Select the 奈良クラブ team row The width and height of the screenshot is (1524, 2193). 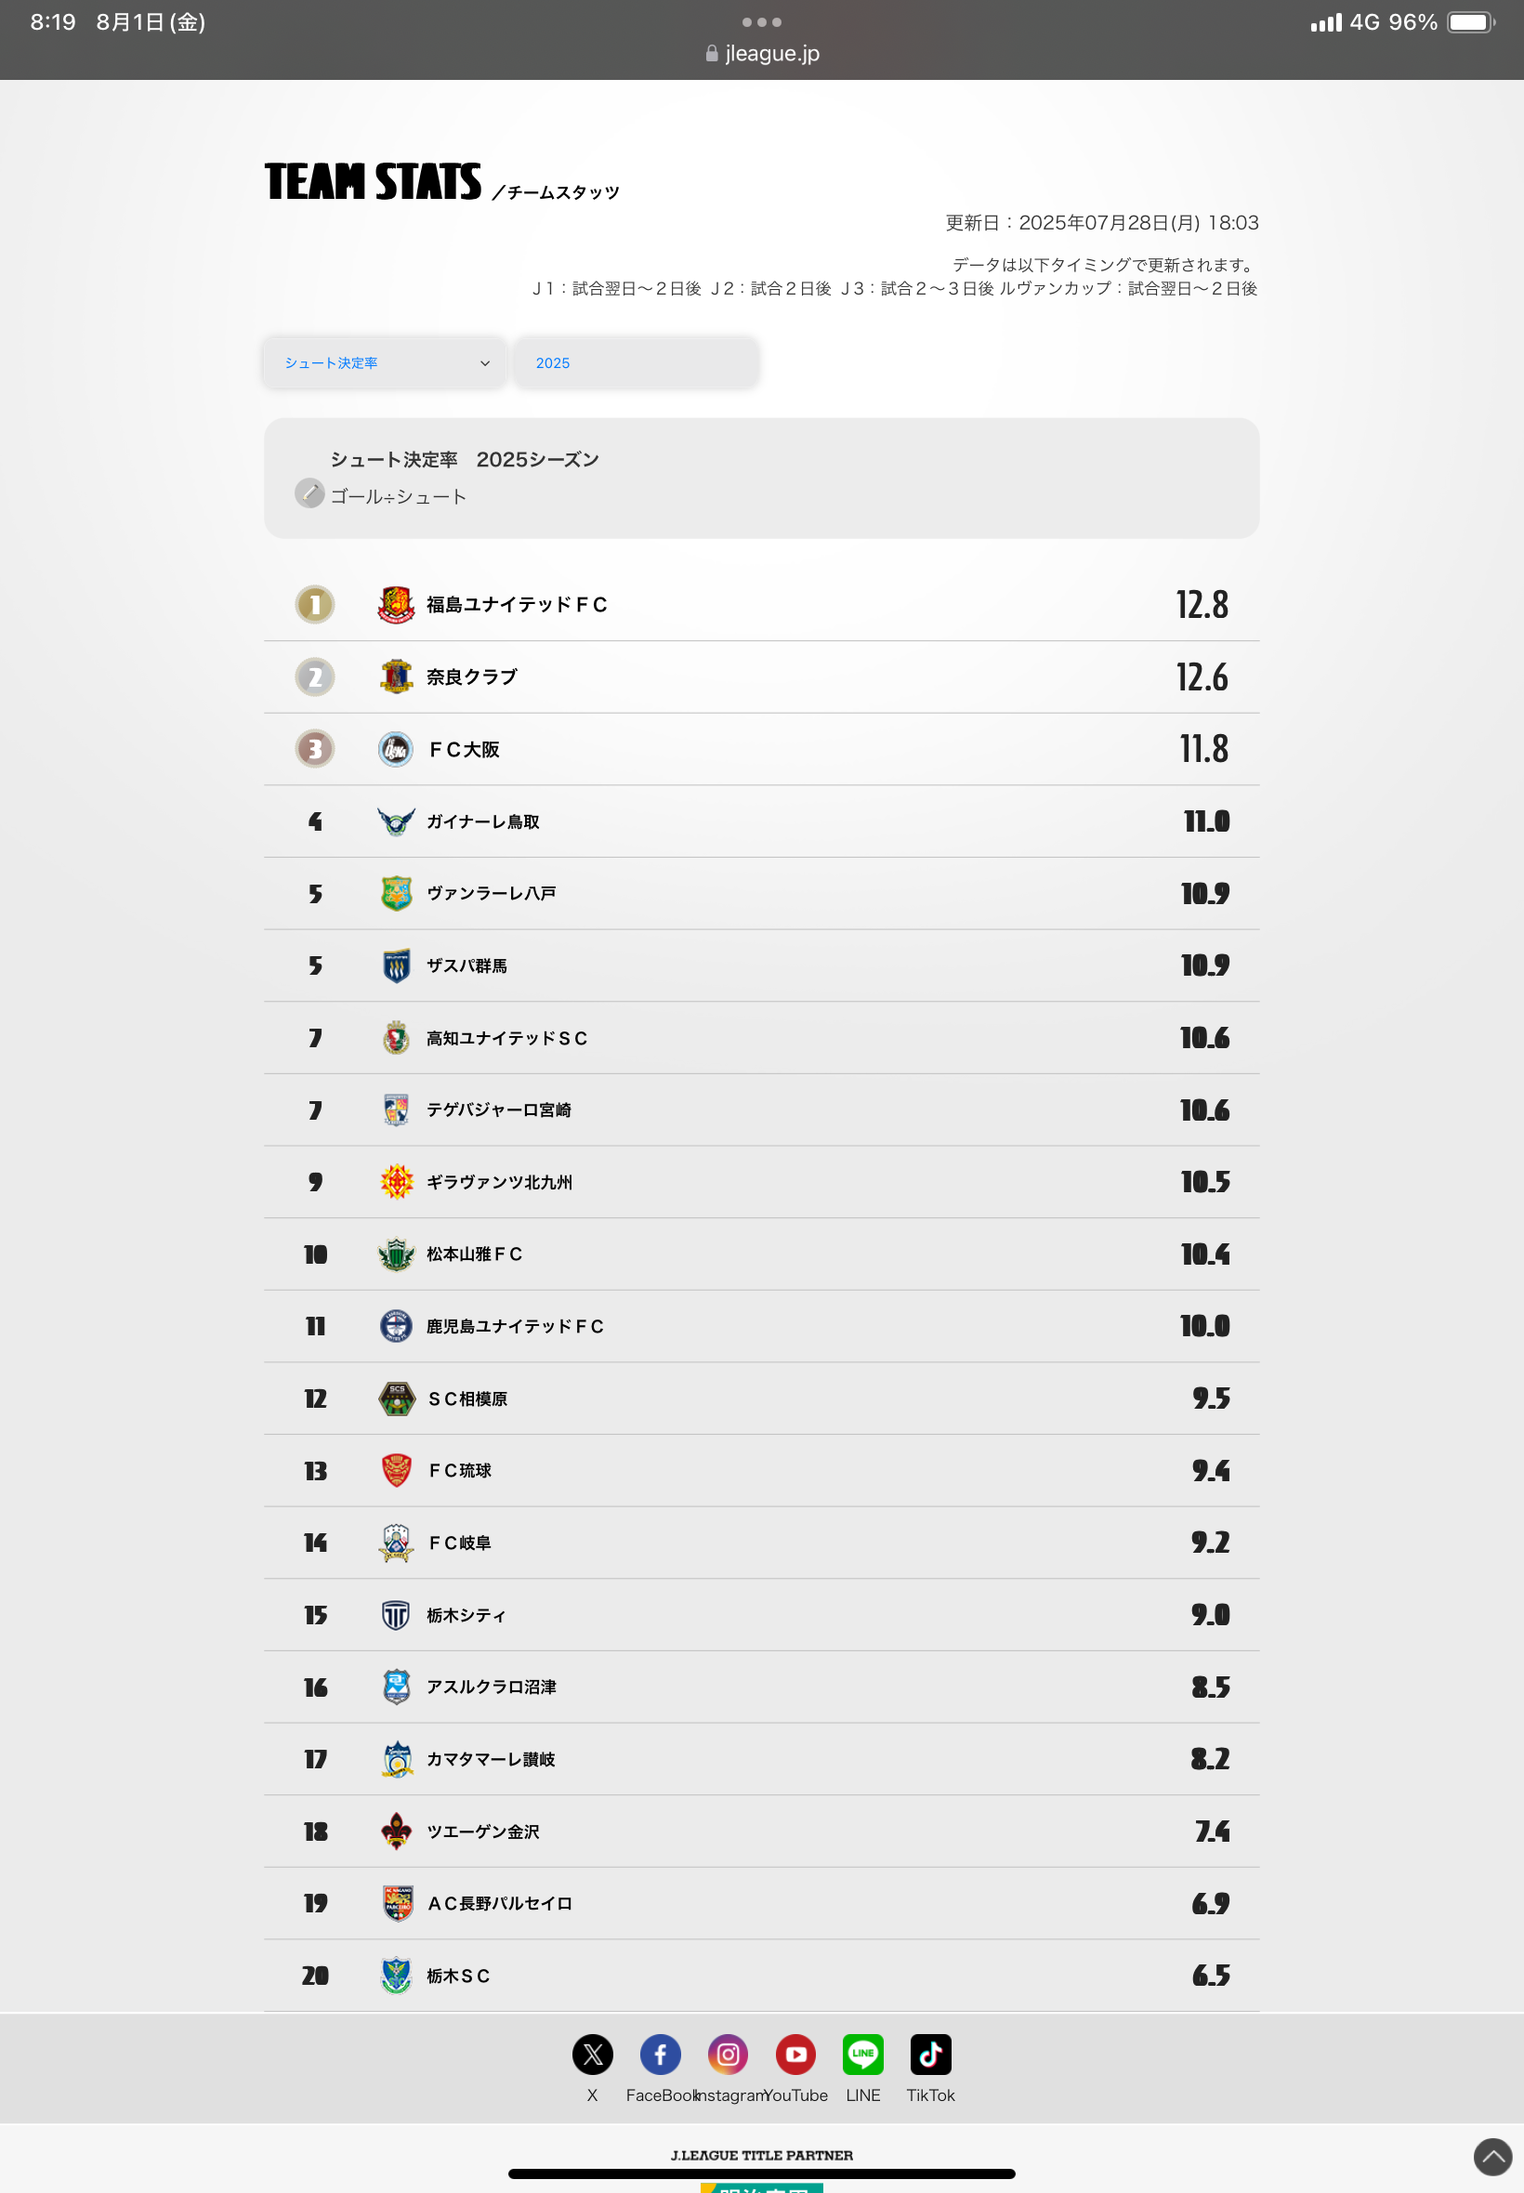coord(762,676)
